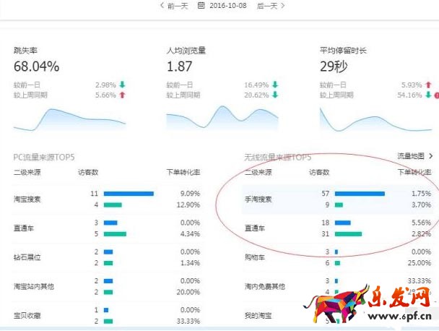Click the 2016-10-08 date field
The height and width of the screenshot is (331, 439).
227,6
